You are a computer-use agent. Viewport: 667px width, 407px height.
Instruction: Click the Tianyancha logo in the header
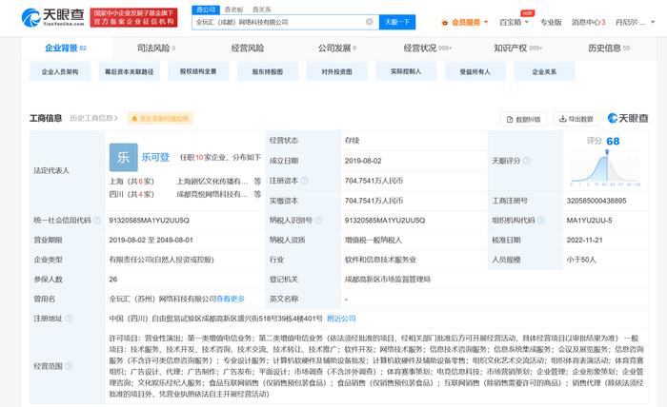[53, 17]
